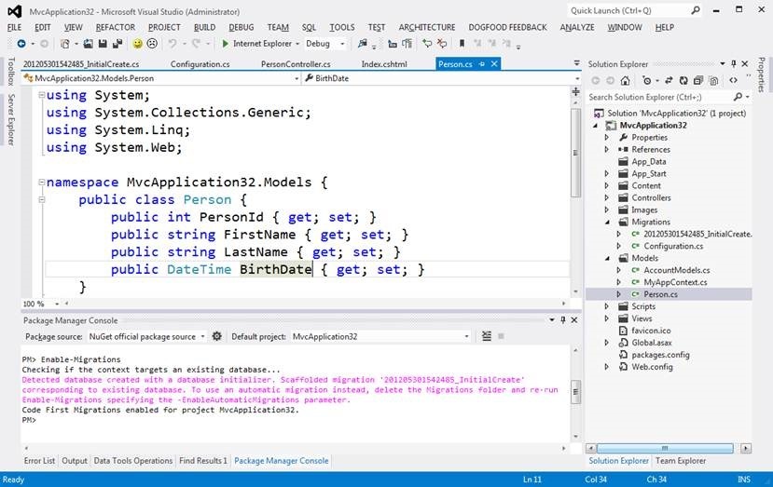The height and width of the screenshot is (487, 773).
Task: Select AccountModels.cs in Solution Explorer
Action: tap(676, 270)
